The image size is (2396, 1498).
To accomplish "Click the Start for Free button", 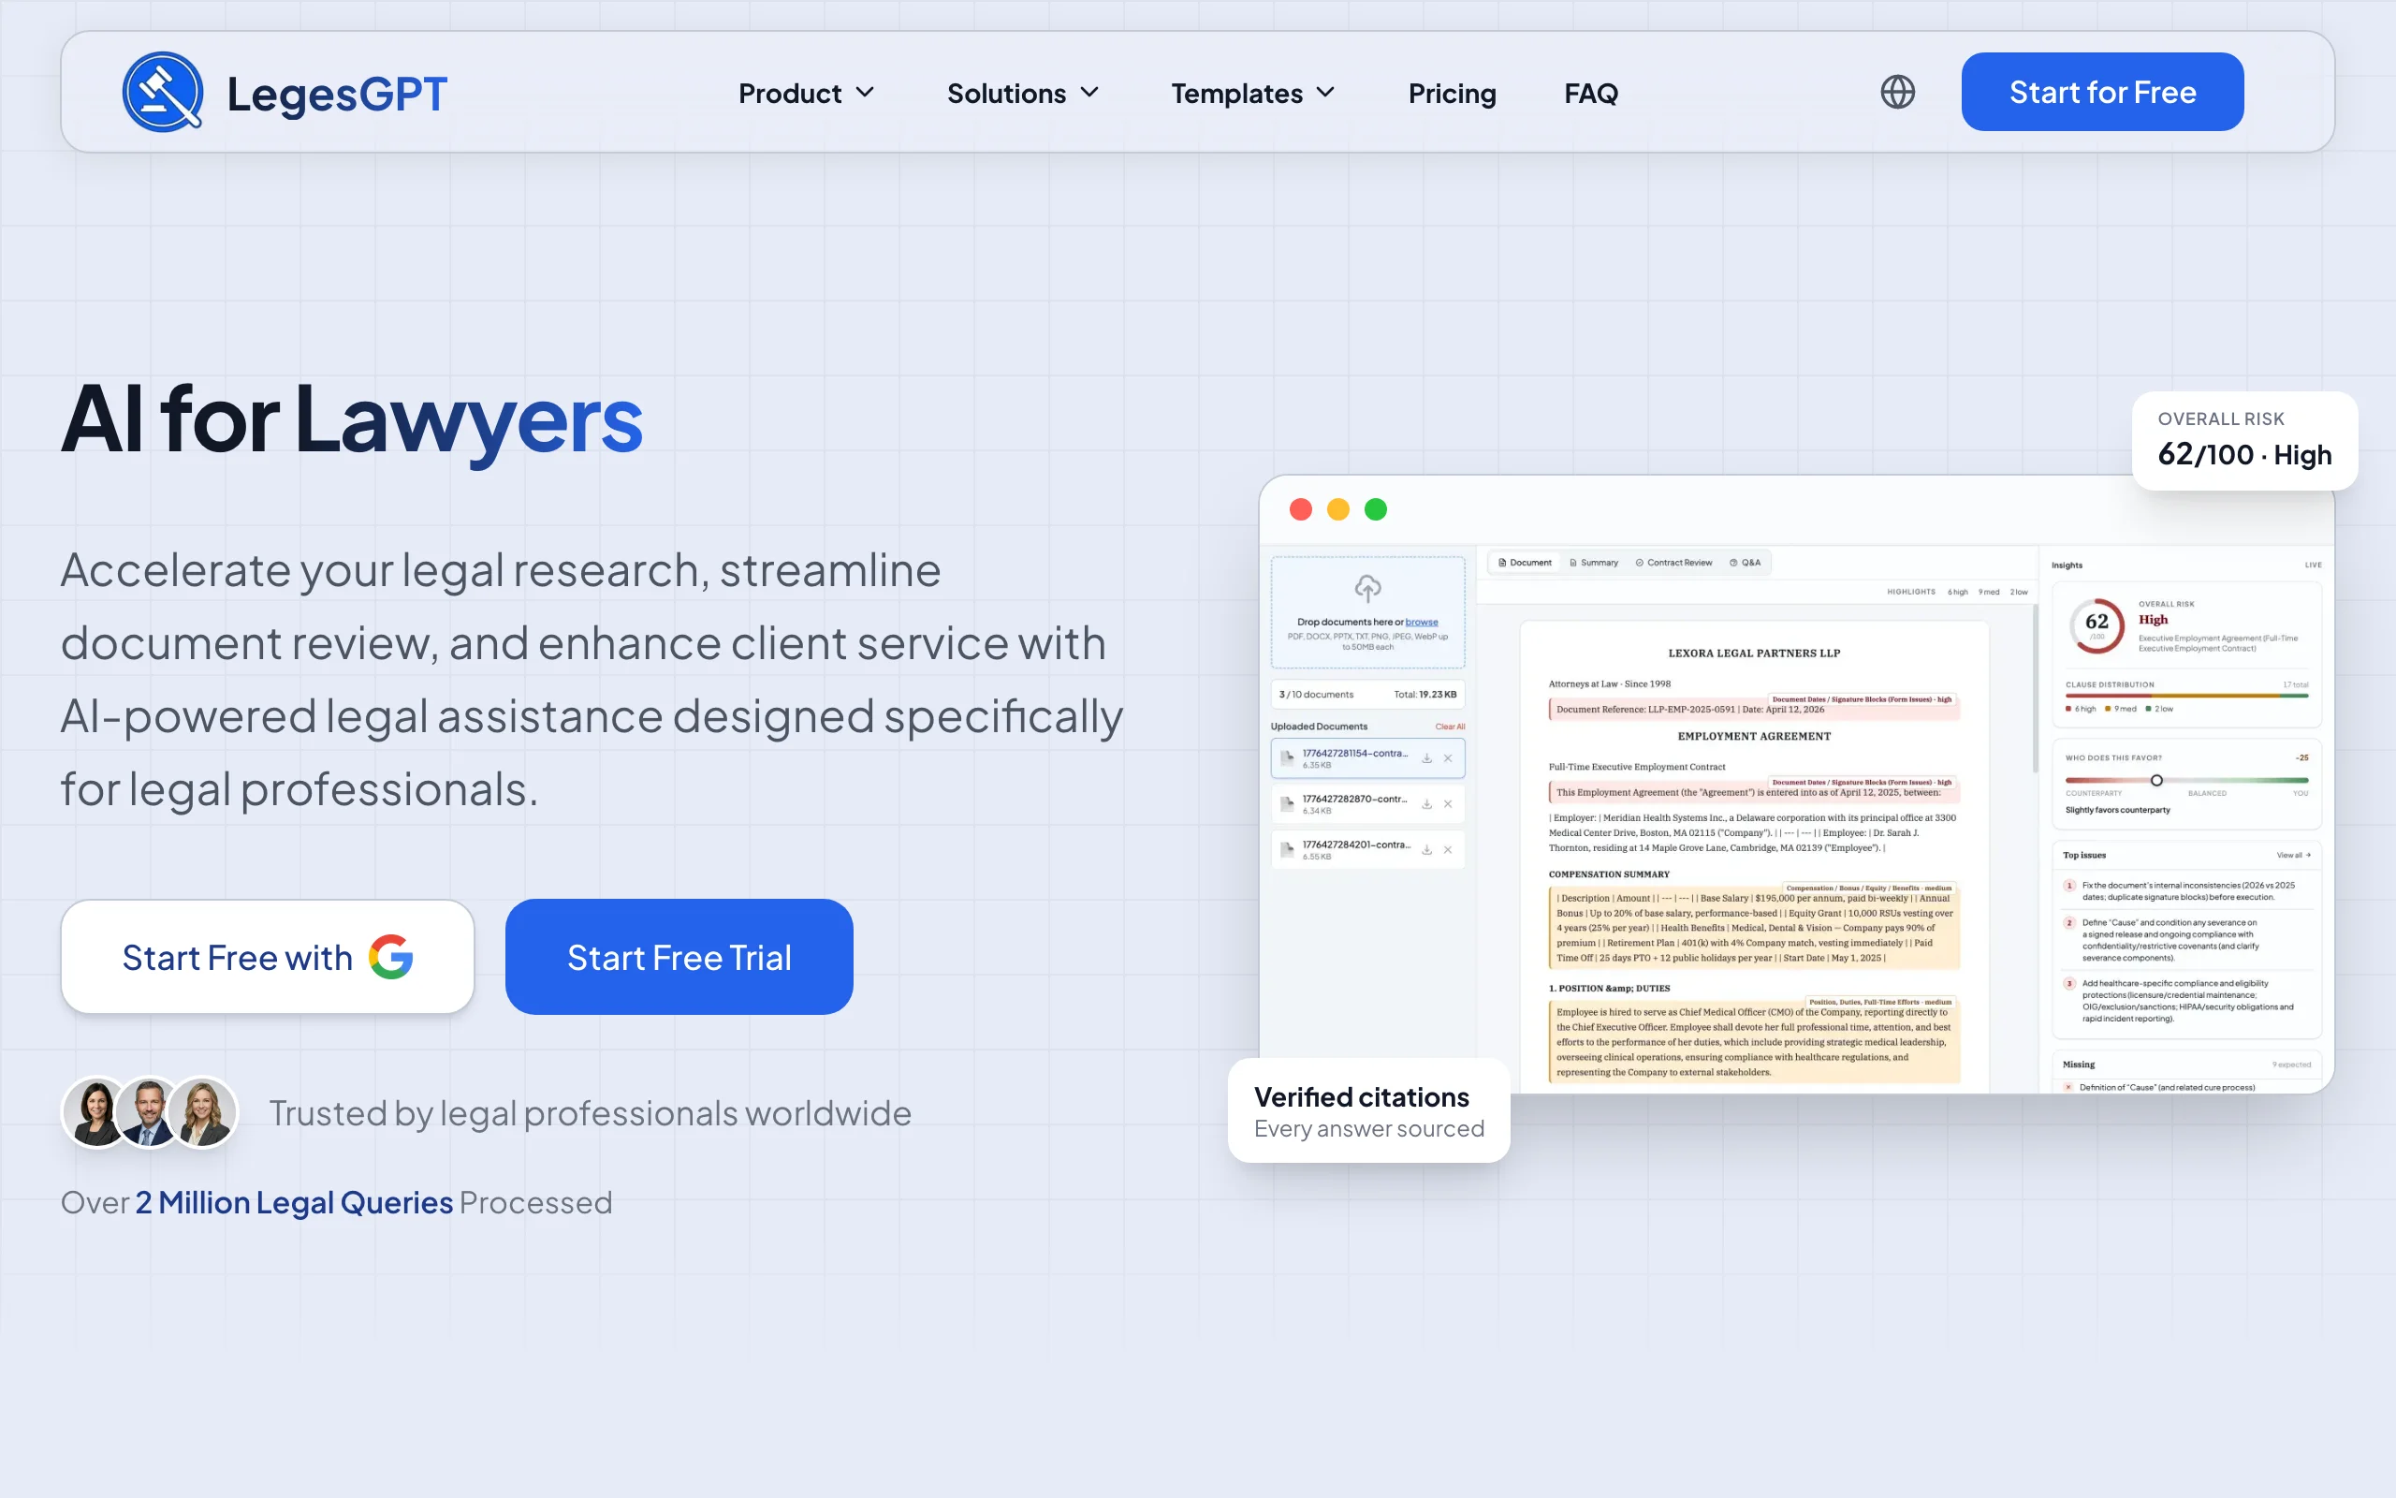I will tap(2102, 92).
